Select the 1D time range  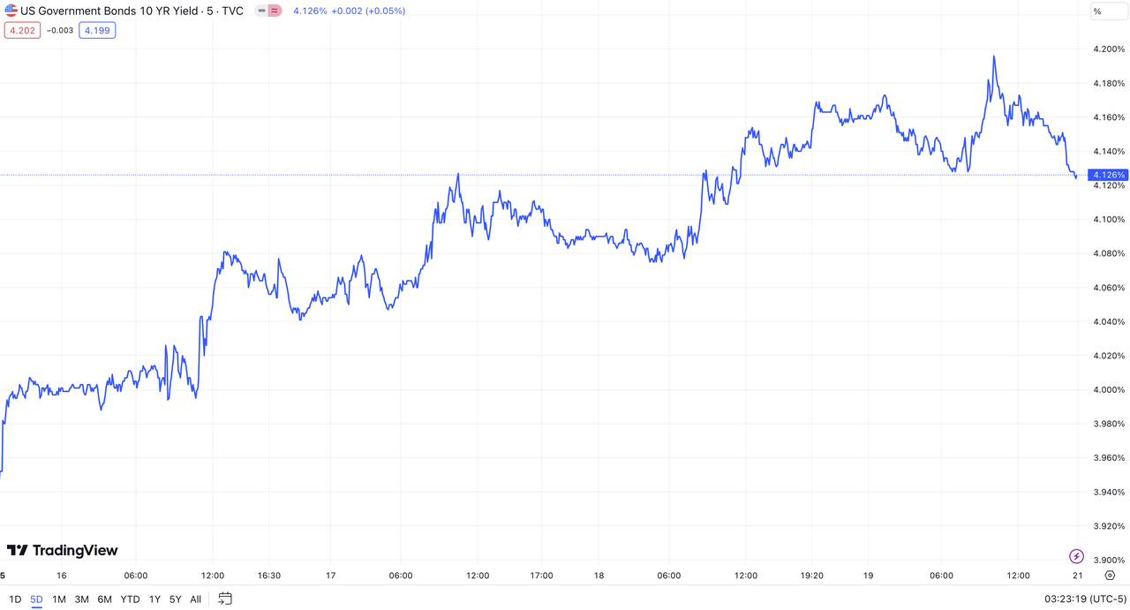click(x=15, y=599)
